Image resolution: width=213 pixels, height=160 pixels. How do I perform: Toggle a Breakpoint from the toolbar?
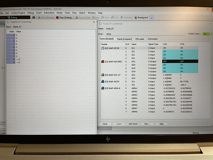tap(141, 18)
